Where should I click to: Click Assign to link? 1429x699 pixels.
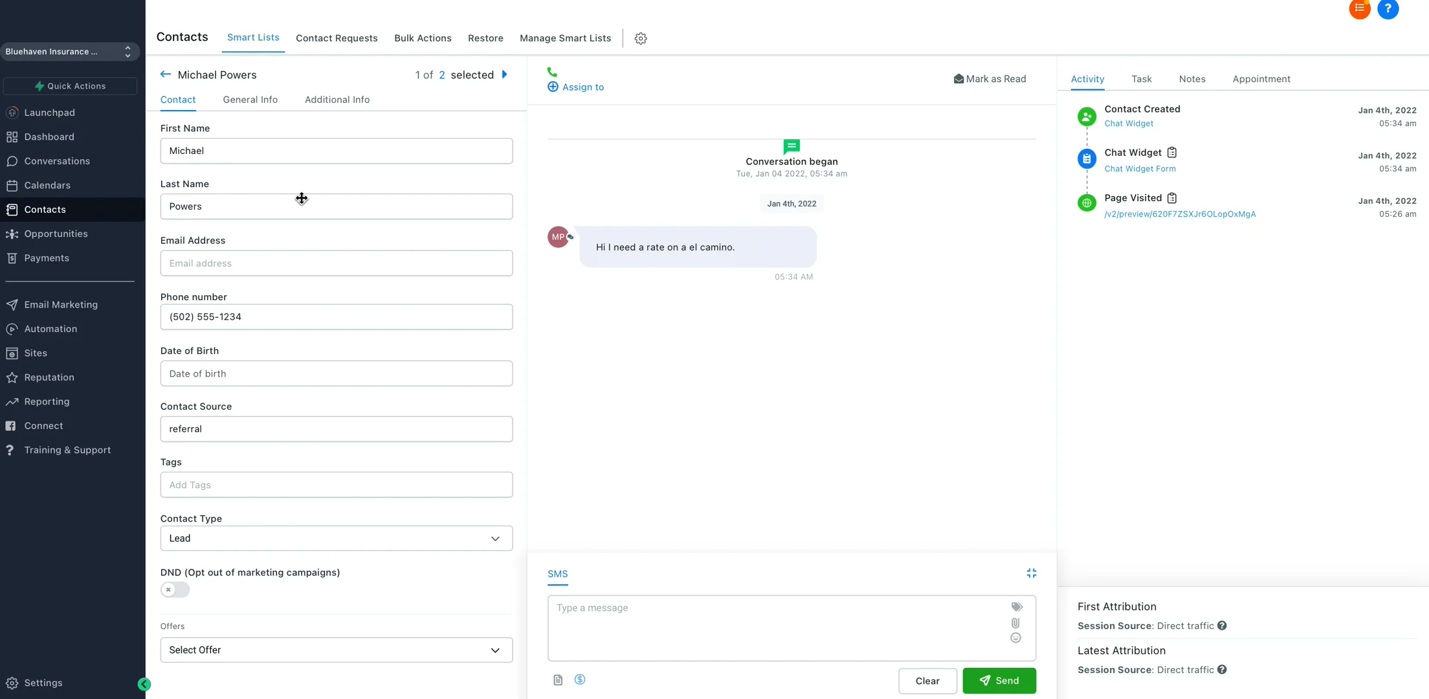[575, 87]
